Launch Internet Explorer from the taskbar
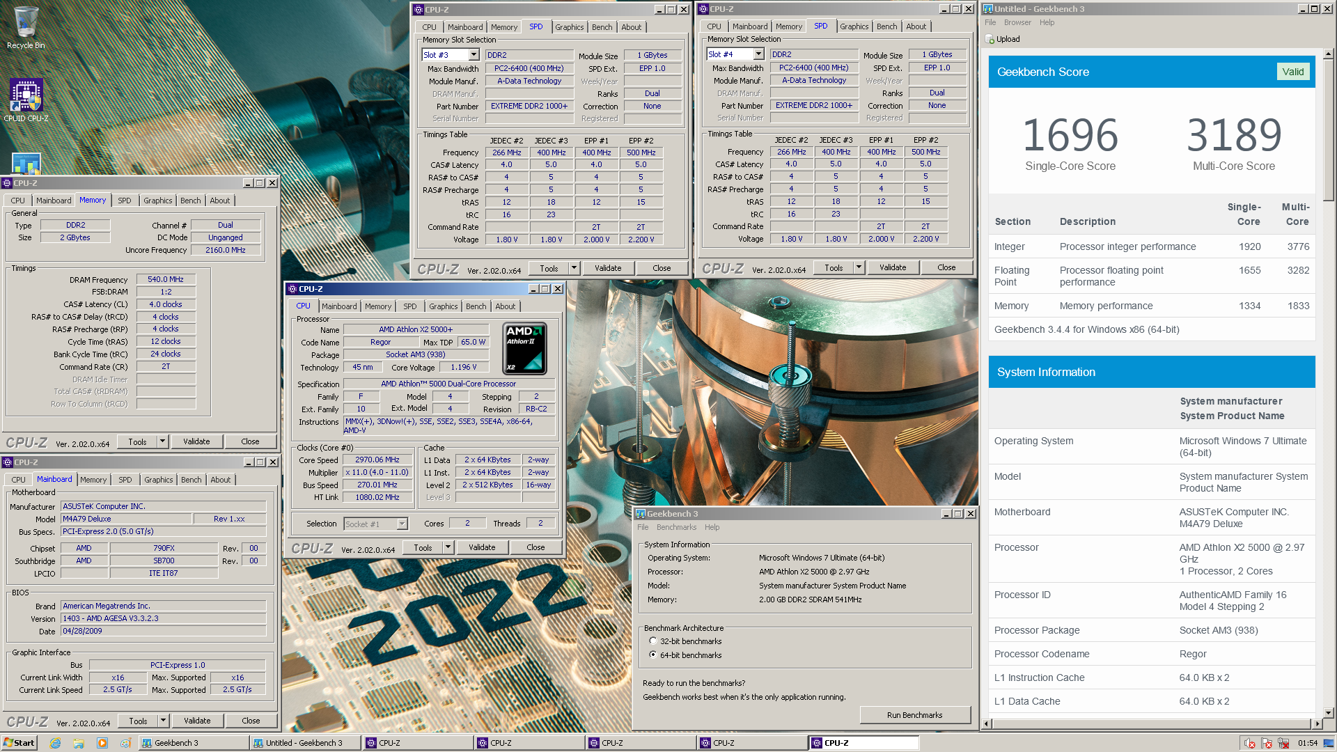1337x752 pixels. (56, 743)
